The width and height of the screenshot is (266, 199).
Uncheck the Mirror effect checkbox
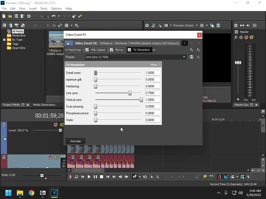[x=111, y=50]
